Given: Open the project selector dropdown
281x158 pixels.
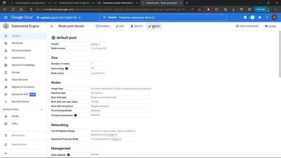Looking at the screenshot, I should tap(59, 18).
